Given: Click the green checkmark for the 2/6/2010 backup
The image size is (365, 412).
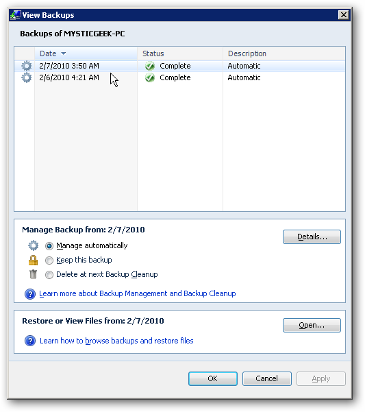Looking at the screenshot, I should 150,77.
